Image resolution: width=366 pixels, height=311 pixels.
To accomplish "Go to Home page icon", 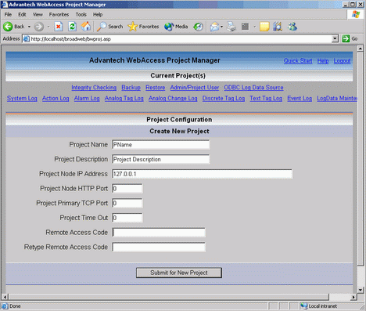I will coord(86,27).
